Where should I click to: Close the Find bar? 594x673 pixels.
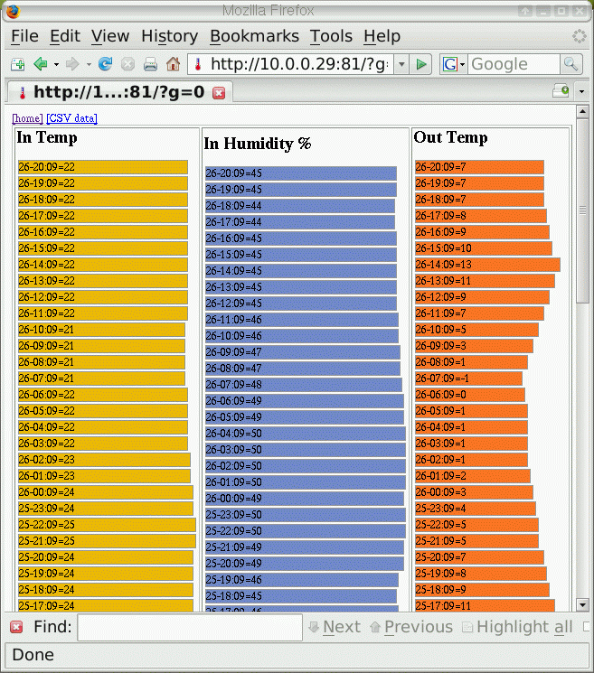point(16,627)
